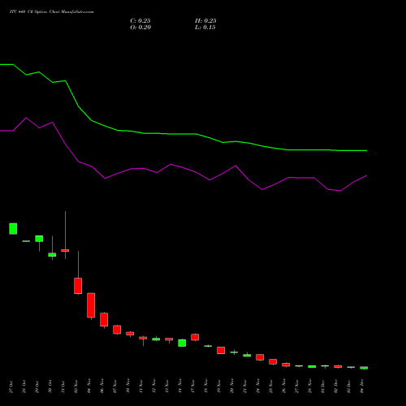Click the 11 Nov date label
Image resolution: width=406 pixels, height=406 pixels.
click(x=141, y=387)
